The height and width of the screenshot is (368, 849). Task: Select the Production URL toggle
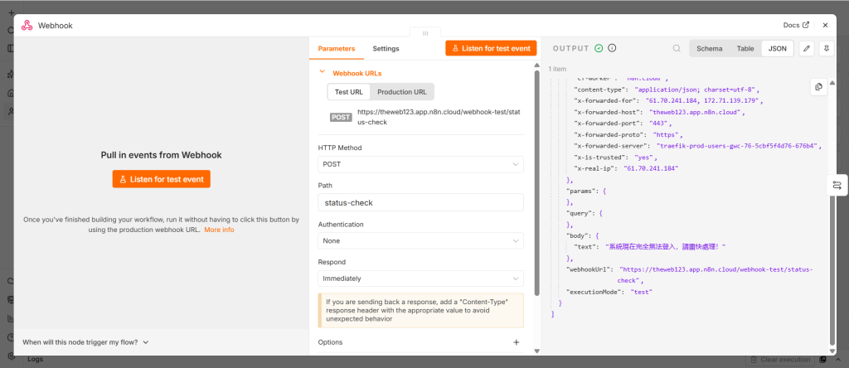tap(402, 91)
